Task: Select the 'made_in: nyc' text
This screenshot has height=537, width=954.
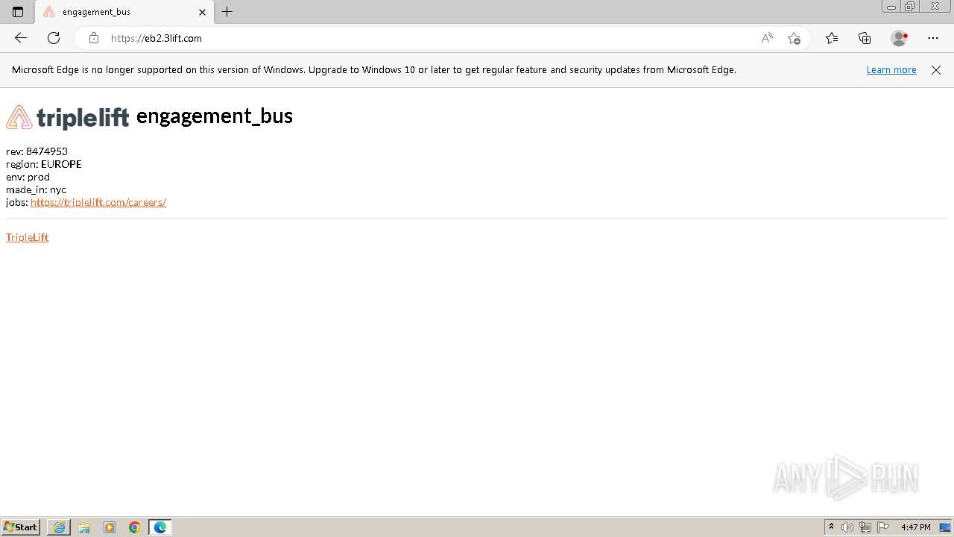Action: (x=36, y=189)
